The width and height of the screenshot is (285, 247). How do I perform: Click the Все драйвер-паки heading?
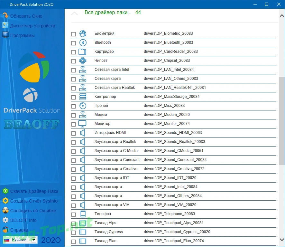pyautogui.click(x=113, y=12)
